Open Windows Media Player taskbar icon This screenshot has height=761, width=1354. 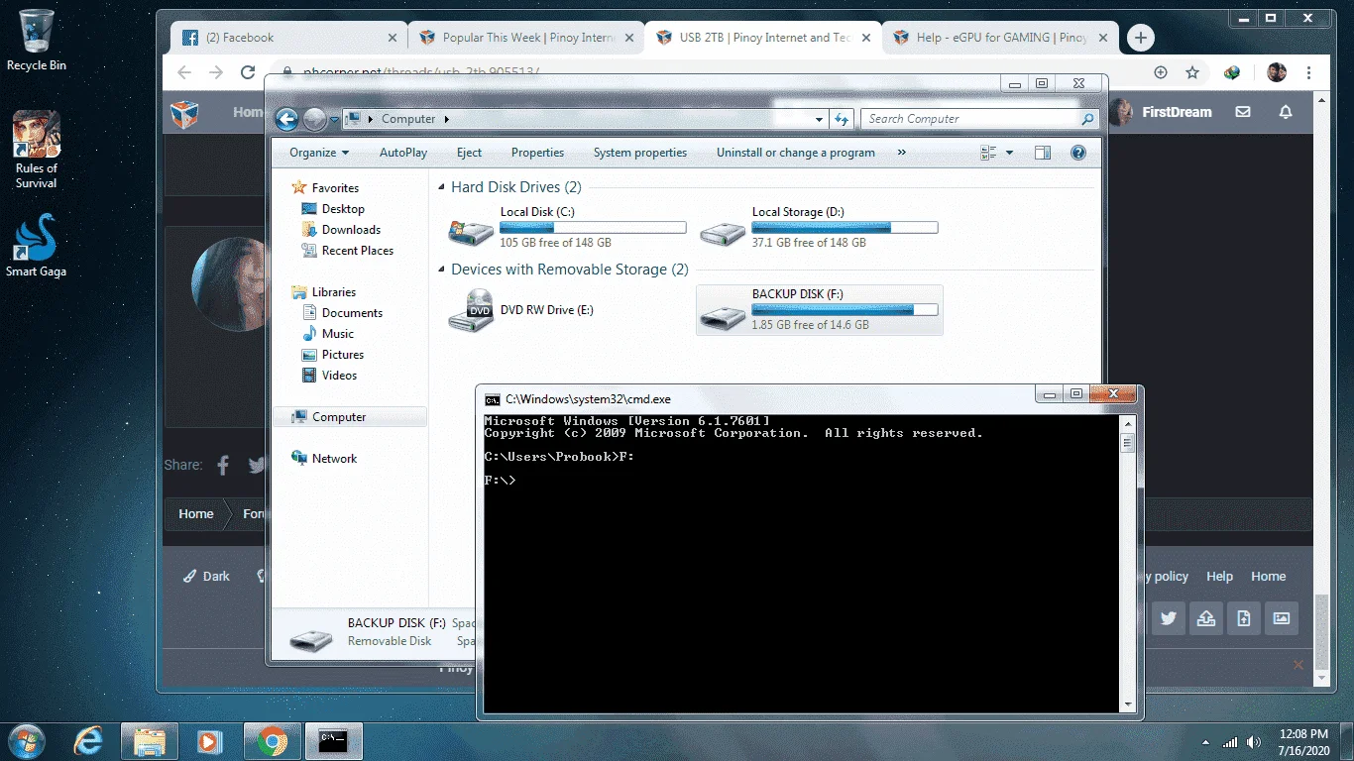click(x=208, y=740)
